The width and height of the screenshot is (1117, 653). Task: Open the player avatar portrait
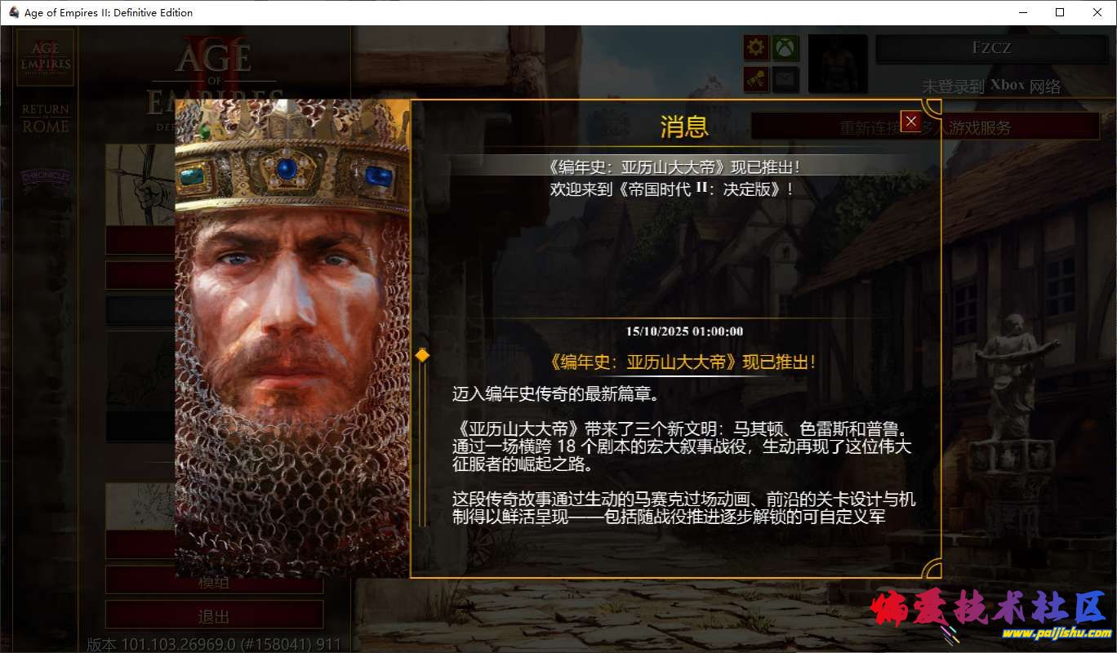[838, 64]
